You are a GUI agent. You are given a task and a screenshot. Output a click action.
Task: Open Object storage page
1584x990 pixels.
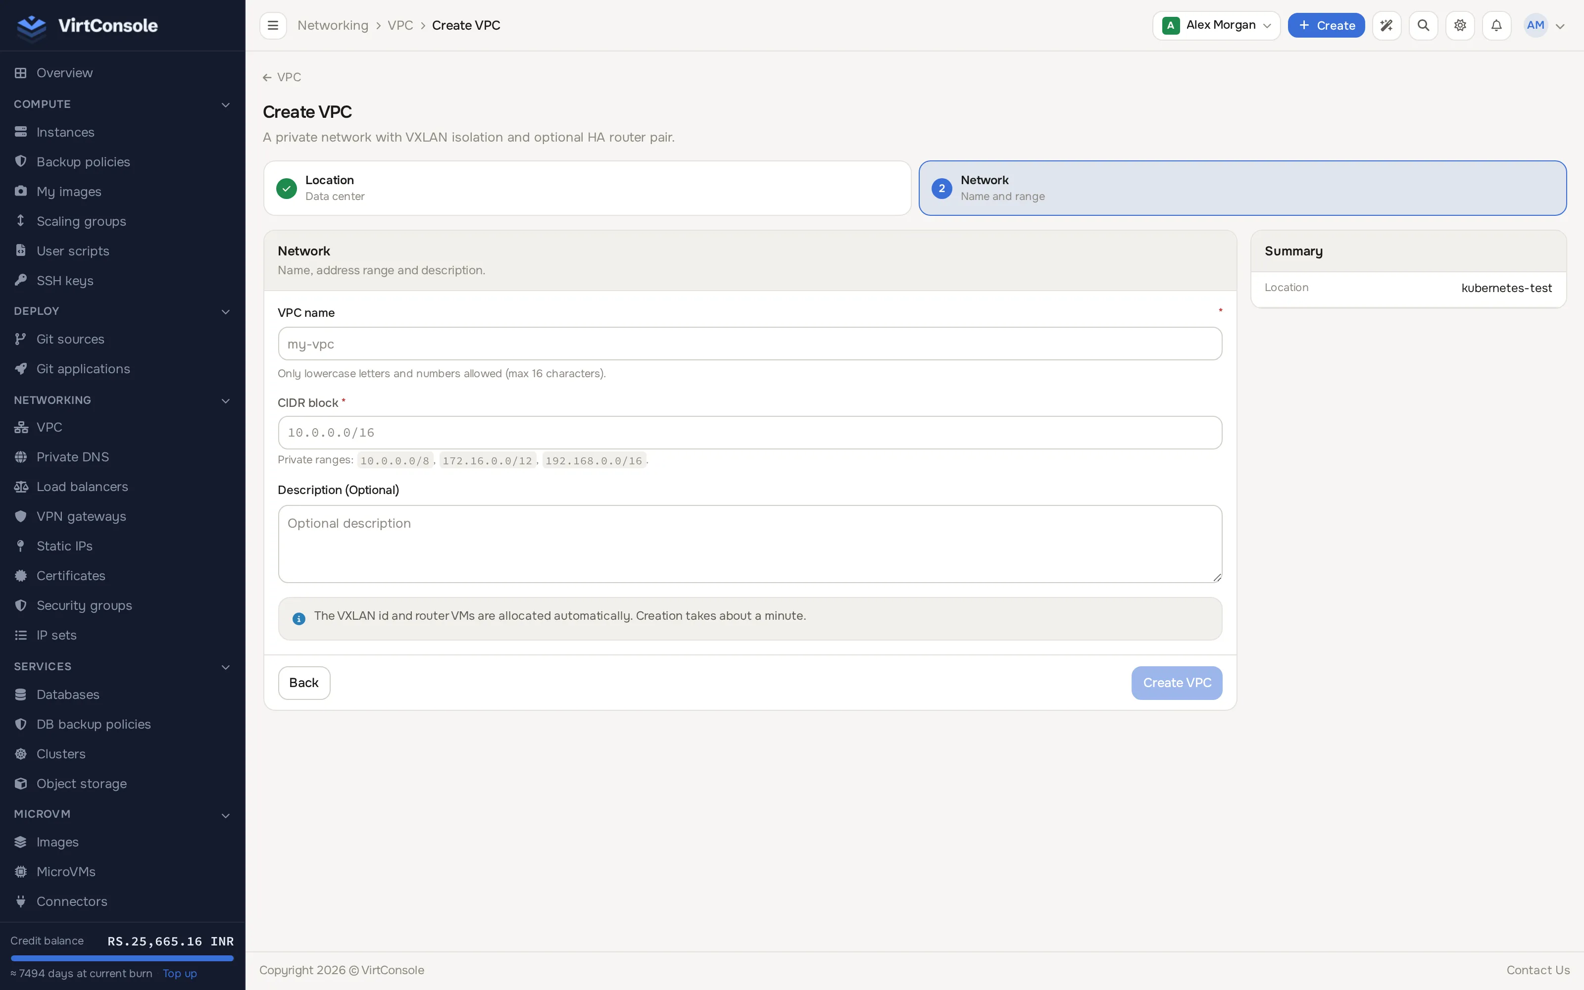tap(122, 783)
